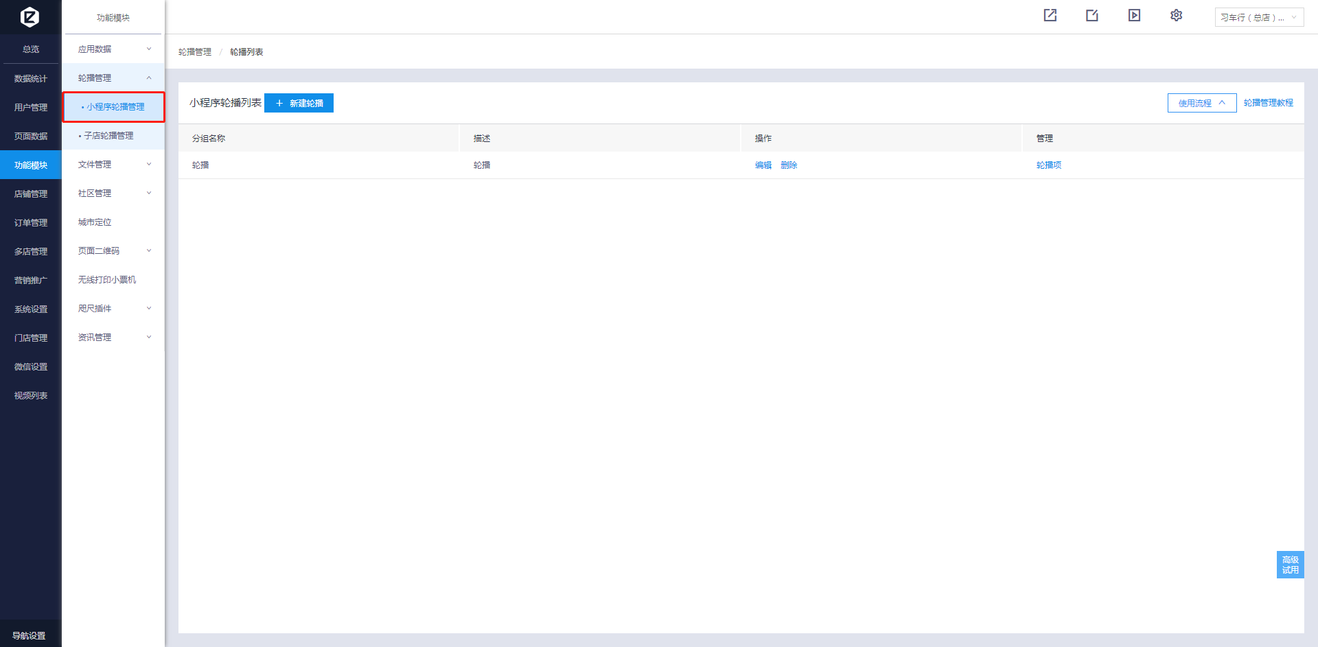Expand the 文件管理 submenu
Viewport: 1318px width, 647px height.
coord(114,165)
